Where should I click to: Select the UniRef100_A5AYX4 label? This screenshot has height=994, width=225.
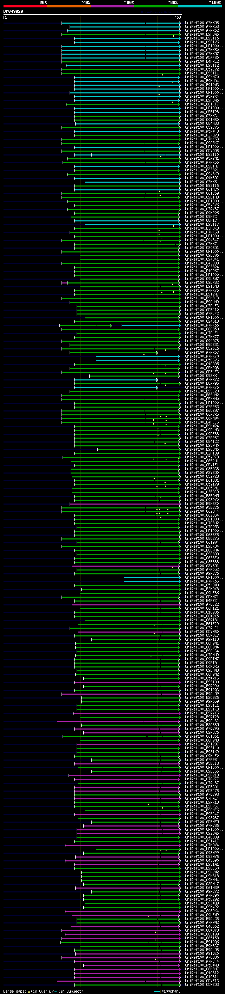[202, 97]
